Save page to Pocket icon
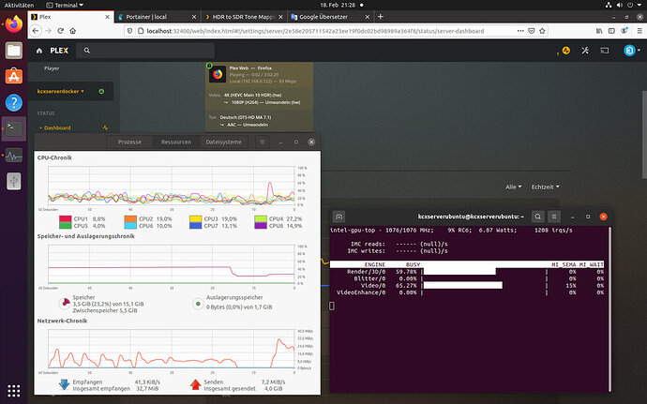The width and height of the screenshot is (647, 404). pyautogui.click(x=532, y=31)
